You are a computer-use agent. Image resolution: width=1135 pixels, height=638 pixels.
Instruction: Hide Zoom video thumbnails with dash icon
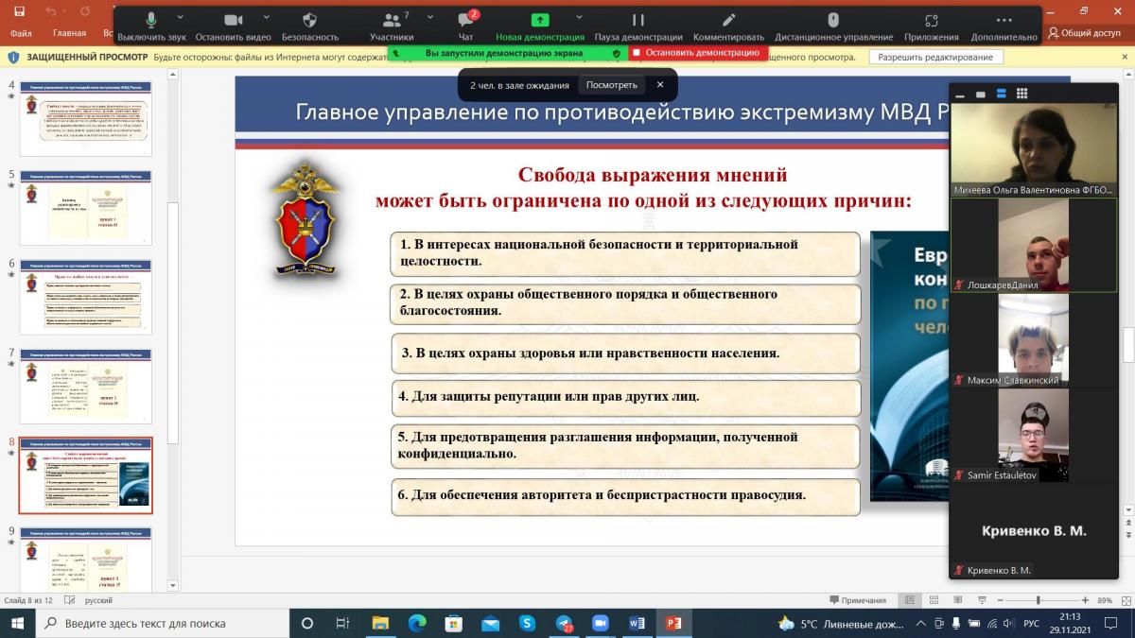961,94
